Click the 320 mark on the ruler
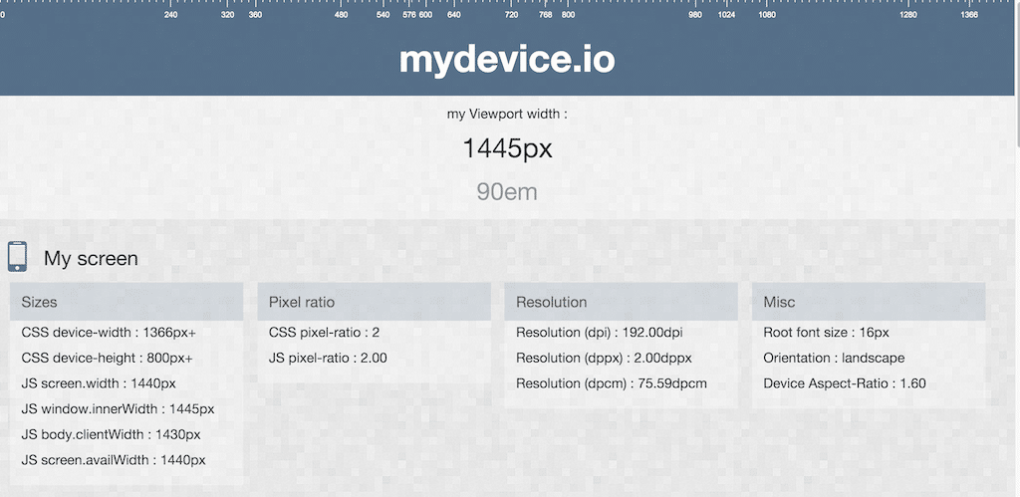This screenshot has height=497, width=1020. coord(227,15)
